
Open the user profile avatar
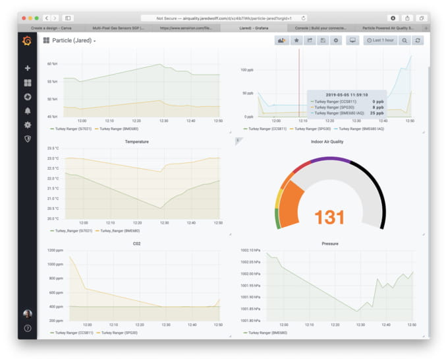click(x=28, y=314)
